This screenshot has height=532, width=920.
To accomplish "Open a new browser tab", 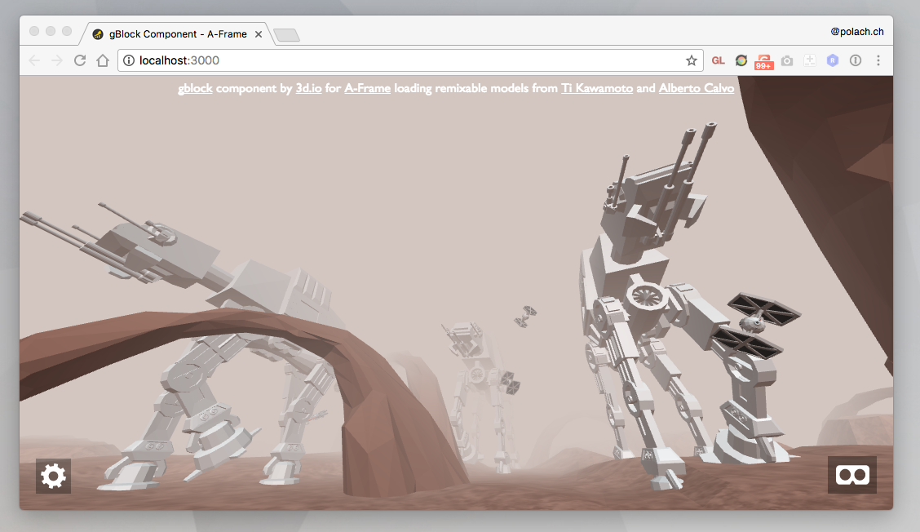I will (286, 35).
